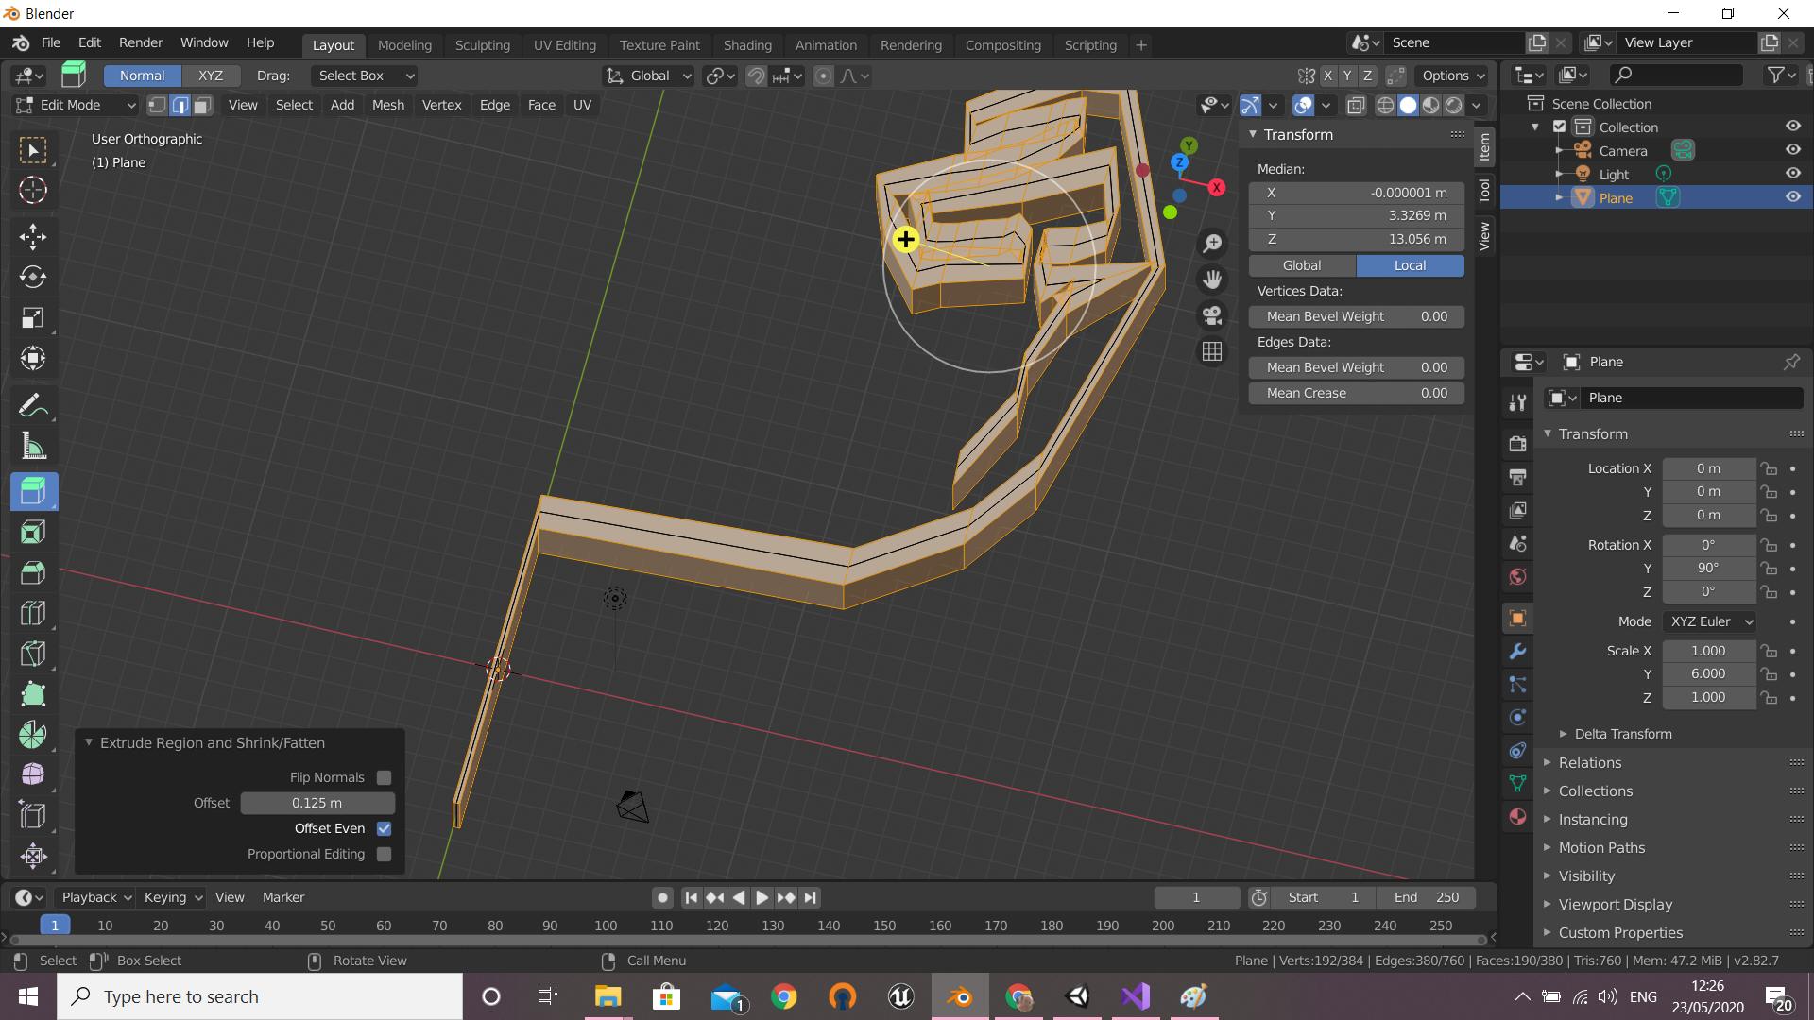Drag the Offset value slider
This screenshot has width=1814, height=1020.
pos(317,802)
